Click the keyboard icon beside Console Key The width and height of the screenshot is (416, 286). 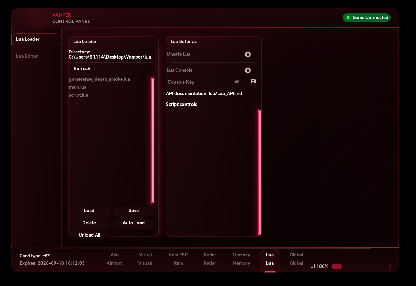pos(237,82)
